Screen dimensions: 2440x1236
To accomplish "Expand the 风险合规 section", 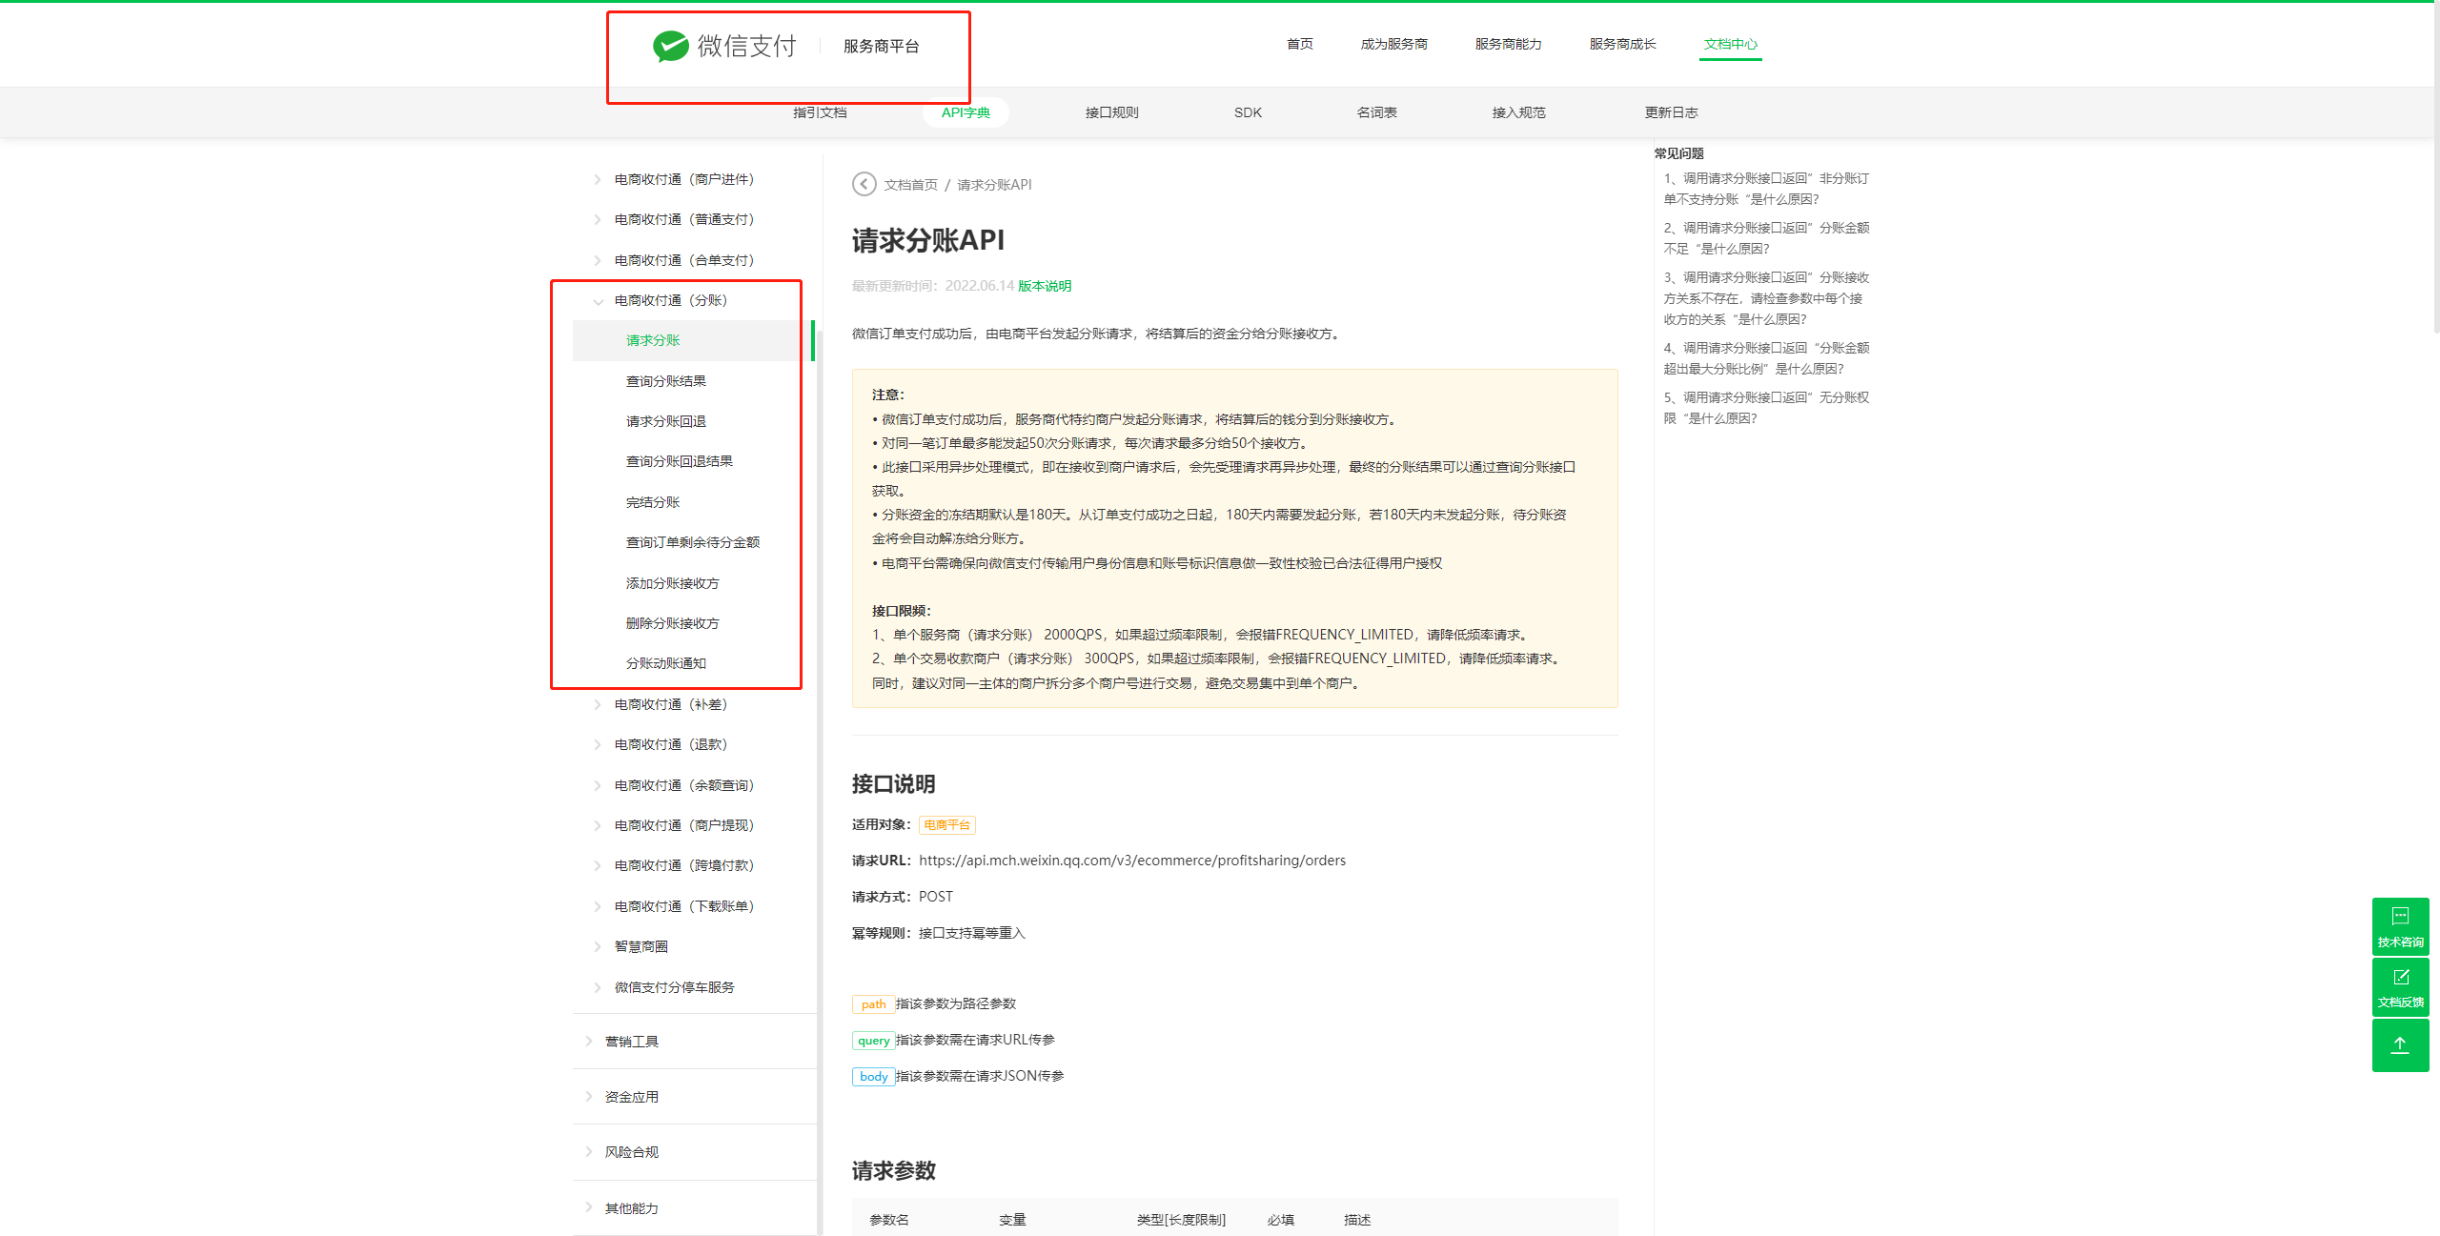I will tap(631, 1152).
